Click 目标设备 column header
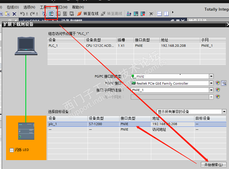The image size is (229, 169). click(x=210, y=119)
